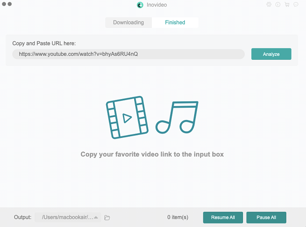
Task: Click the '0 item(s)' counter text
Action: [x=178, y=217]
